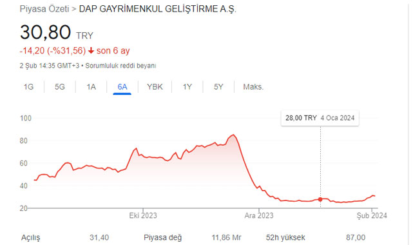Open the Maks. full history tab
The width and height of the screenshot is (413, 245).
pyautogui.click(x=253, y=86)
